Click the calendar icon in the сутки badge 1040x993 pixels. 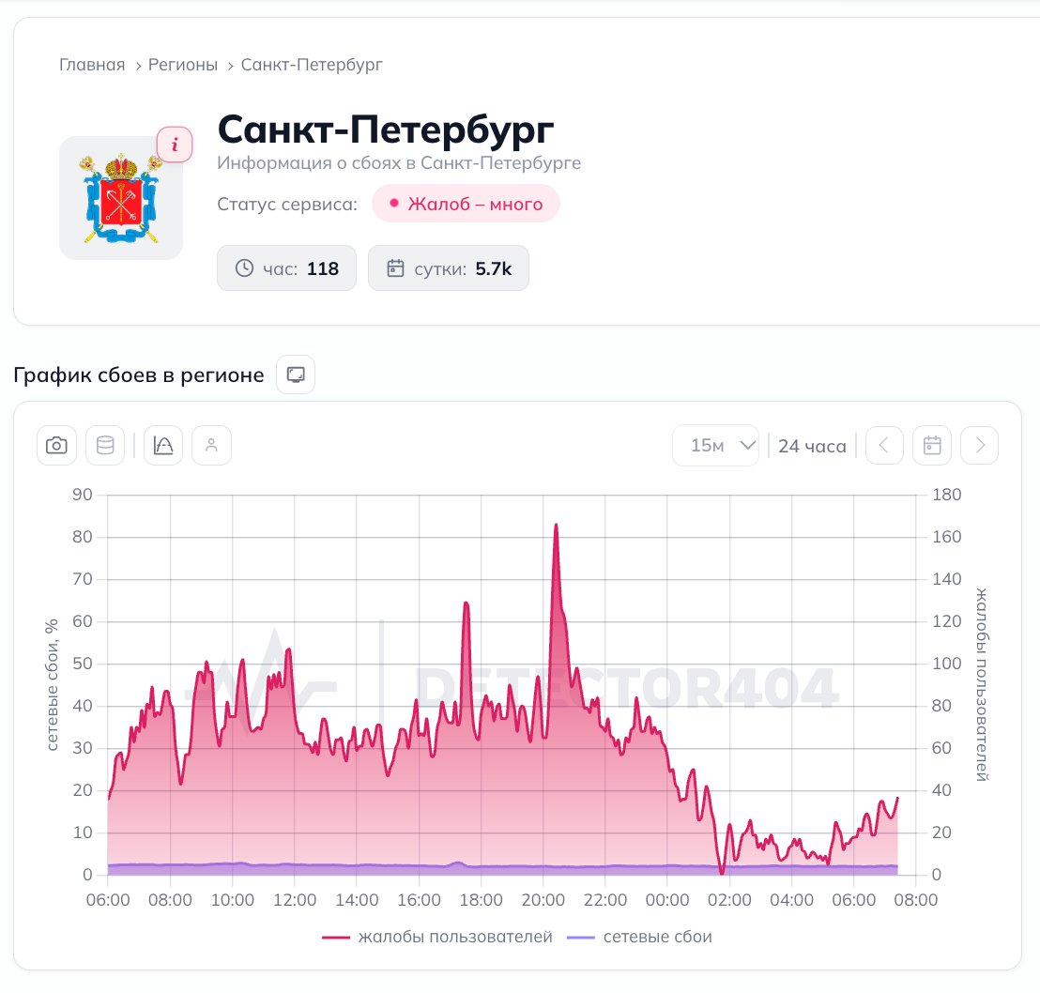click(395, 268)
